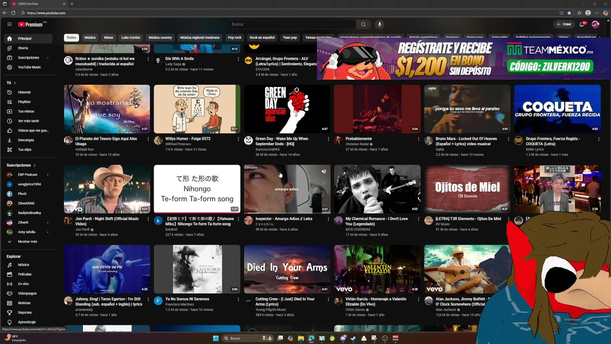Open options for Nihongo Te-form song

238,219
